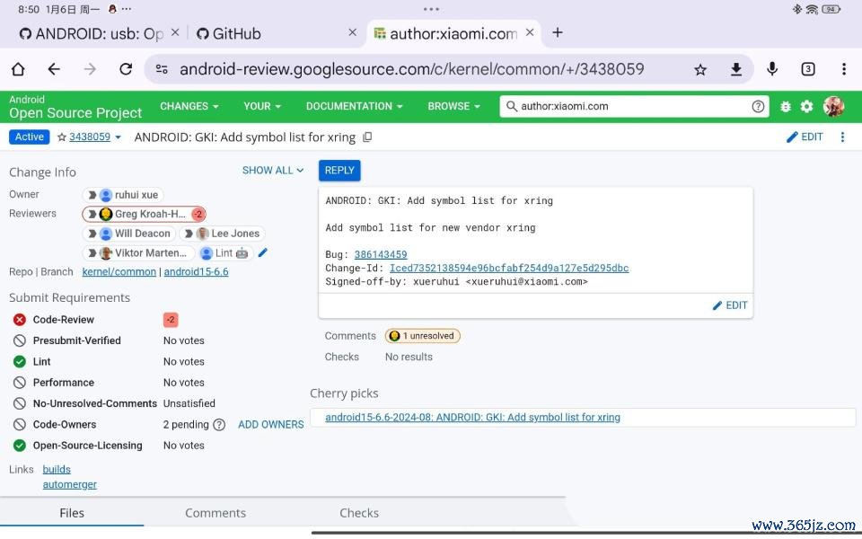
Task: Expand the DOCUMENTATION dropdown menu
Action: pyautogui.click(x=354, y=106)
